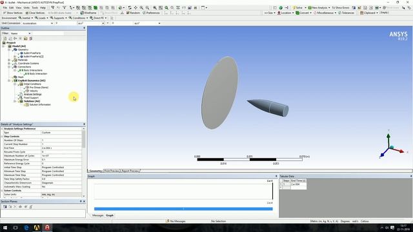
Task: Expand the Materials tree node
Action: click(x=9, y=60)
